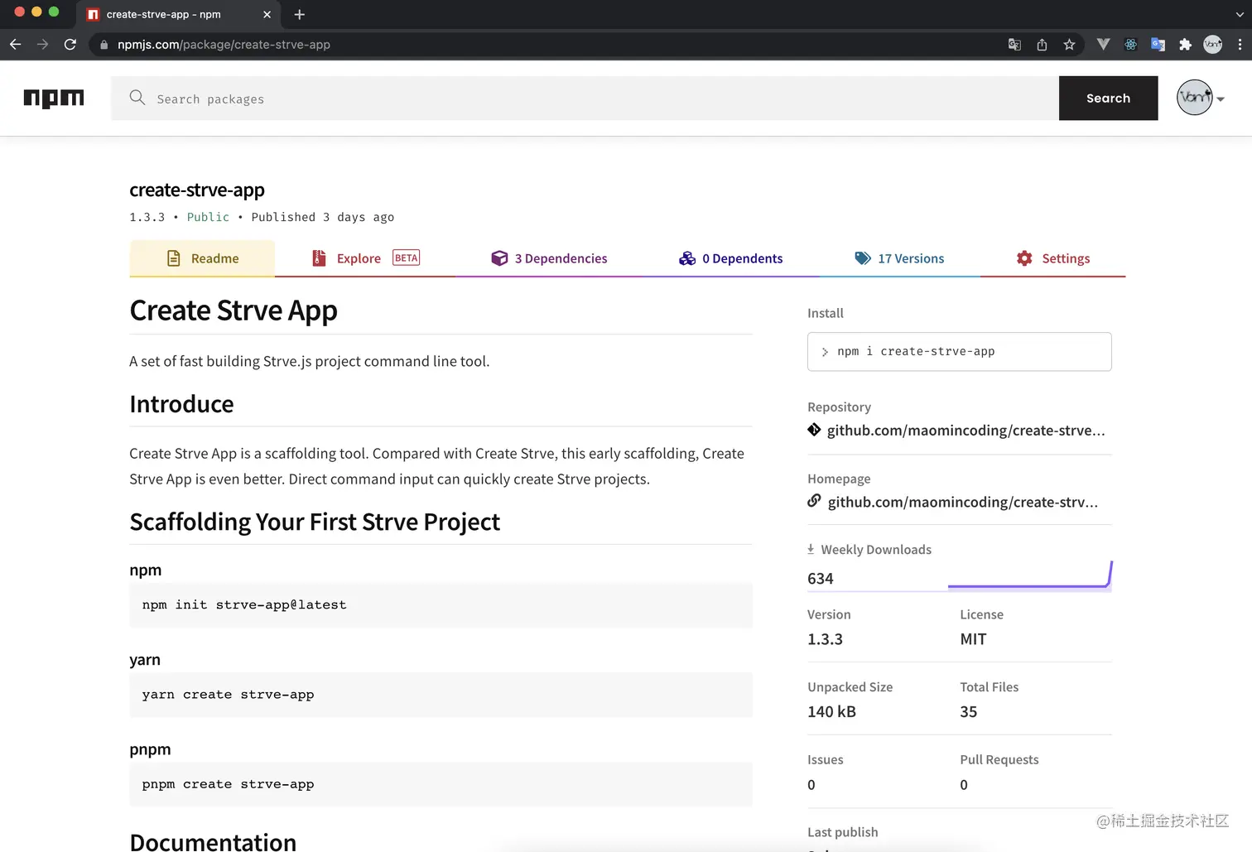Viewport: 1252px width, 852px height.
Task: Close the create-strve-app tab
Action: (267, 14)
